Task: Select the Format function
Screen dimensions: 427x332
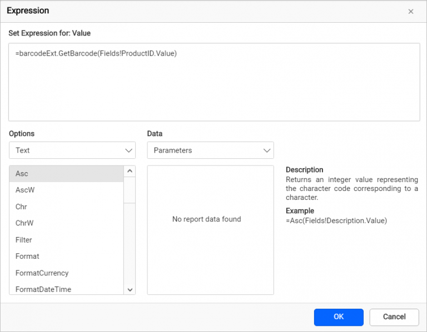Action: [x=67, y=256]
